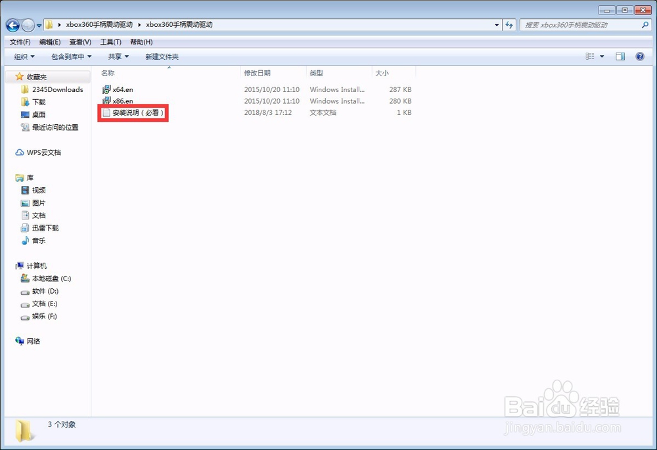Viewport: 657px width, 450px height.
Task: Click the blue help question icon
Action: coord(640,56)
